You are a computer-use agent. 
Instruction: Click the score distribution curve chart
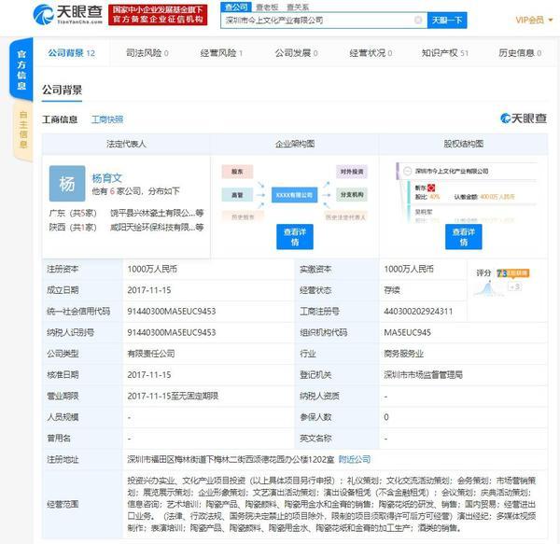pyautogui.click(x=488, y=288)
